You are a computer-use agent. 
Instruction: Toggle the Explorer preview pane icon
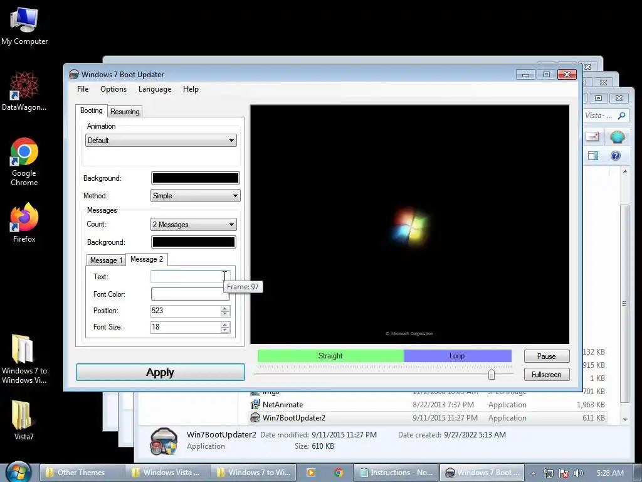coord(593,156)
